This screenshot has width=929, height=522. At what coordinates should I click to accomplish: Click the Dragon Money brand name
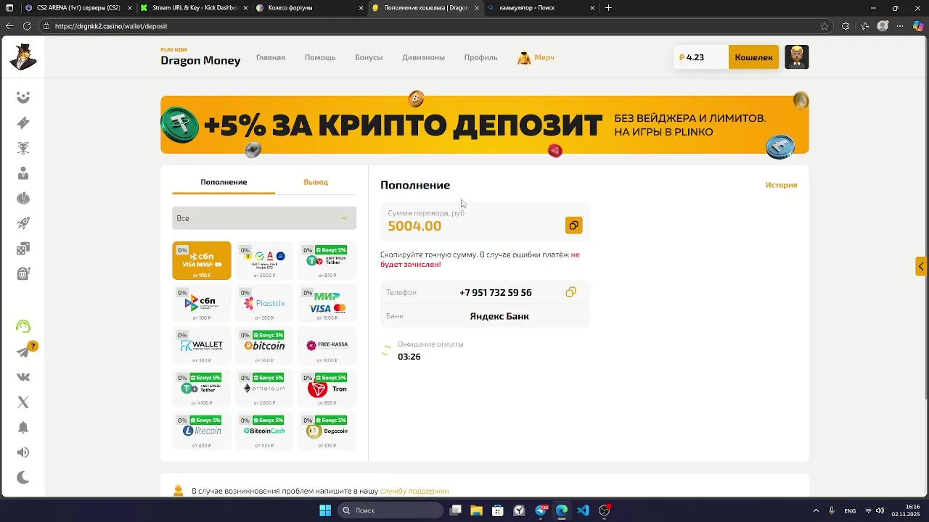point(200,60)
